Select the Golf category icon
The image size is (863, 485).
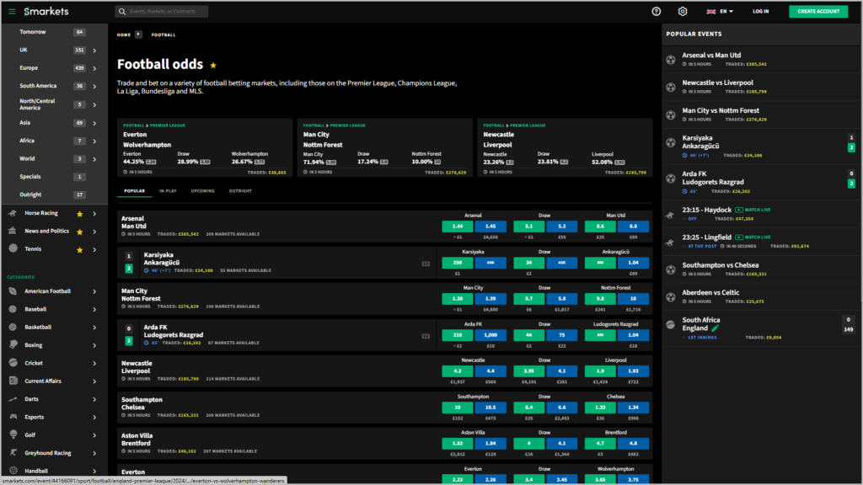pos(13,434)
